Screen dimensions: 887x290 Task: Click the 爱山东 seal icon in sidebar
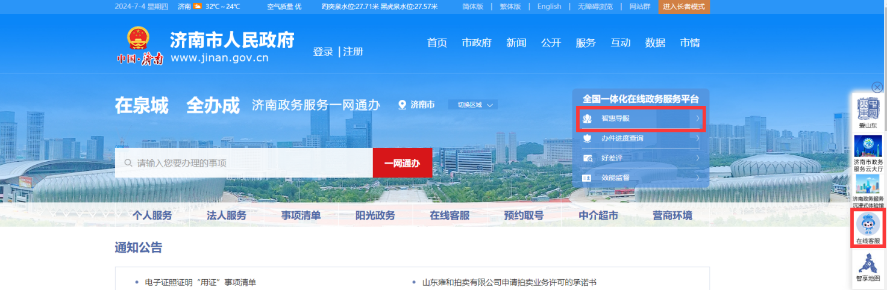click(x=868, y=108)
